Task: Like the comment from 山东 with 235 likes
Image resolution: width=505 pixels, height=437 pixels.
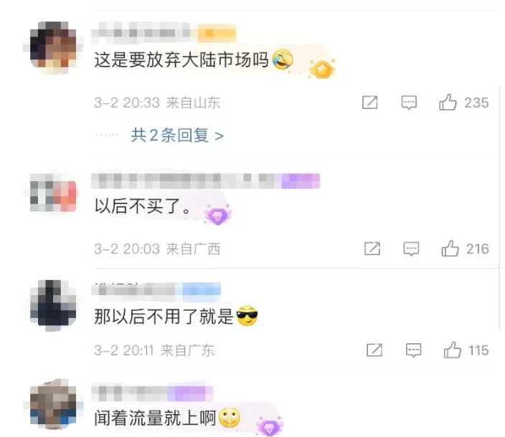Action: point(448,102)
